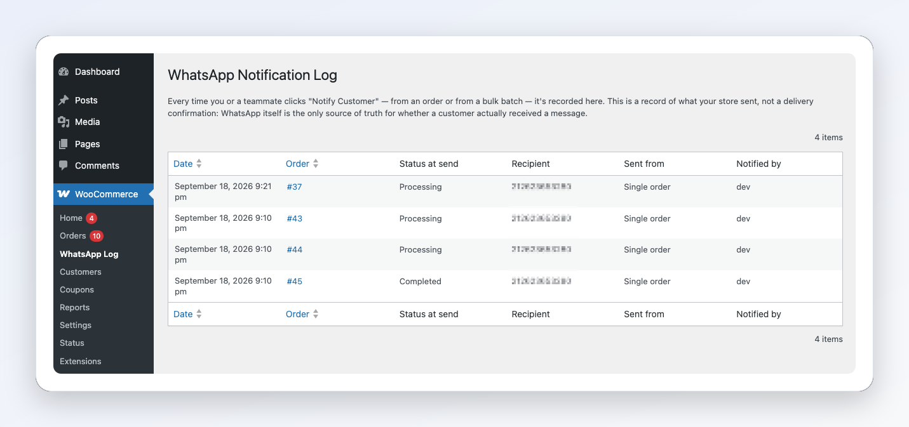
Task: Click the WooCommerce logo icon
Action: click(64, 194)
